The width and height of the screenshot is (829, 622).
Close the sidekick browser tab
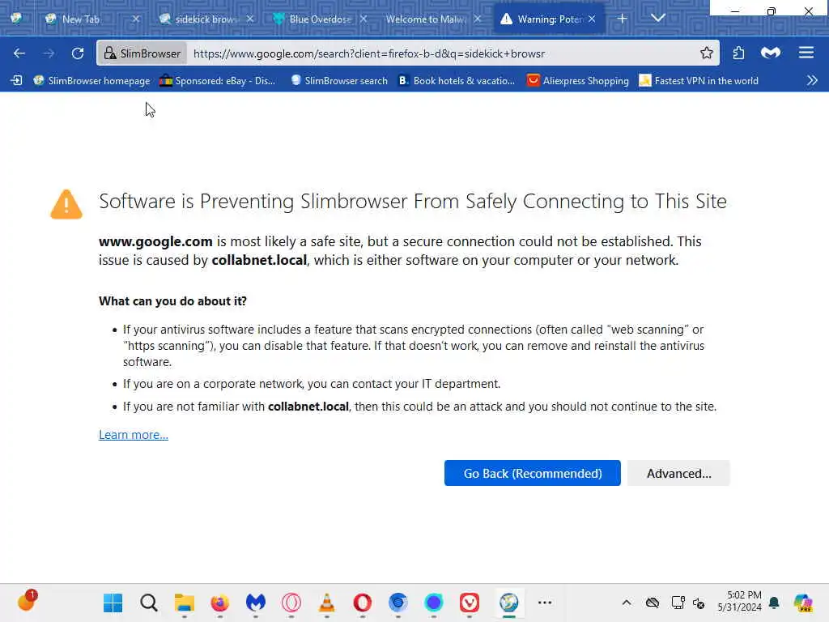[x=250, y=19]
